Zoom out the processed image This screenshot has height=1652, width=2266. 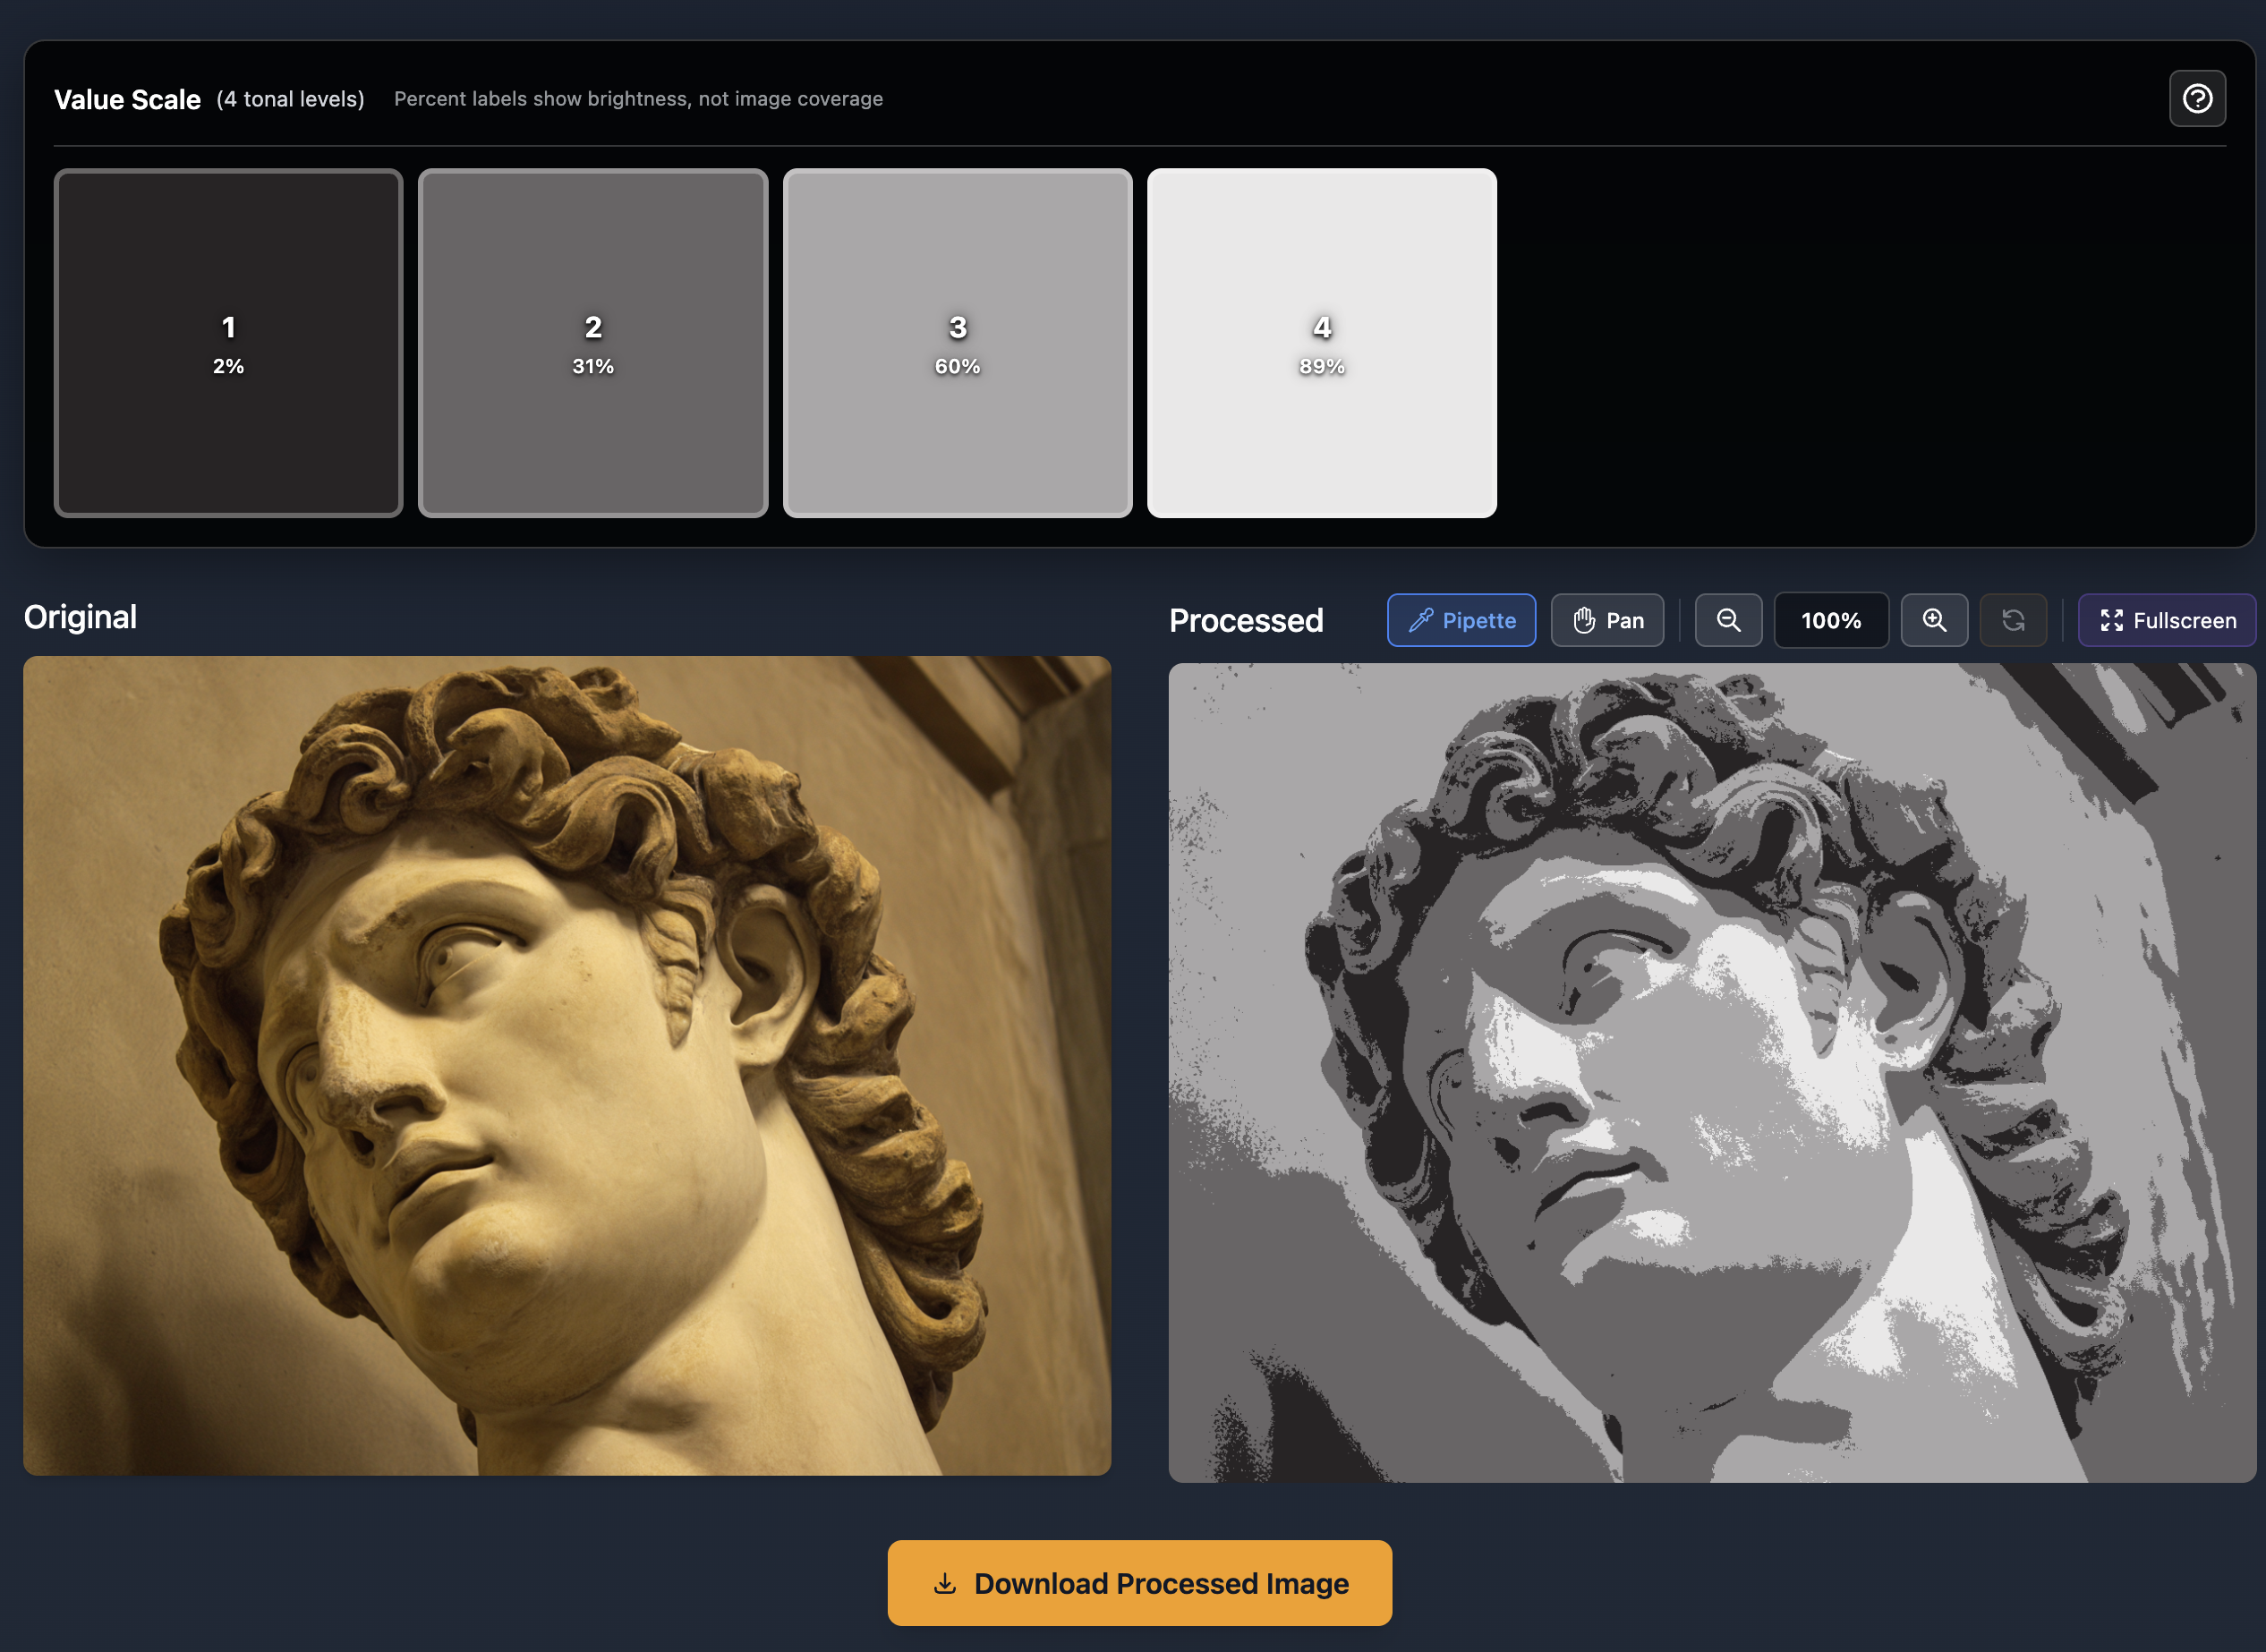coord(1727,620)
